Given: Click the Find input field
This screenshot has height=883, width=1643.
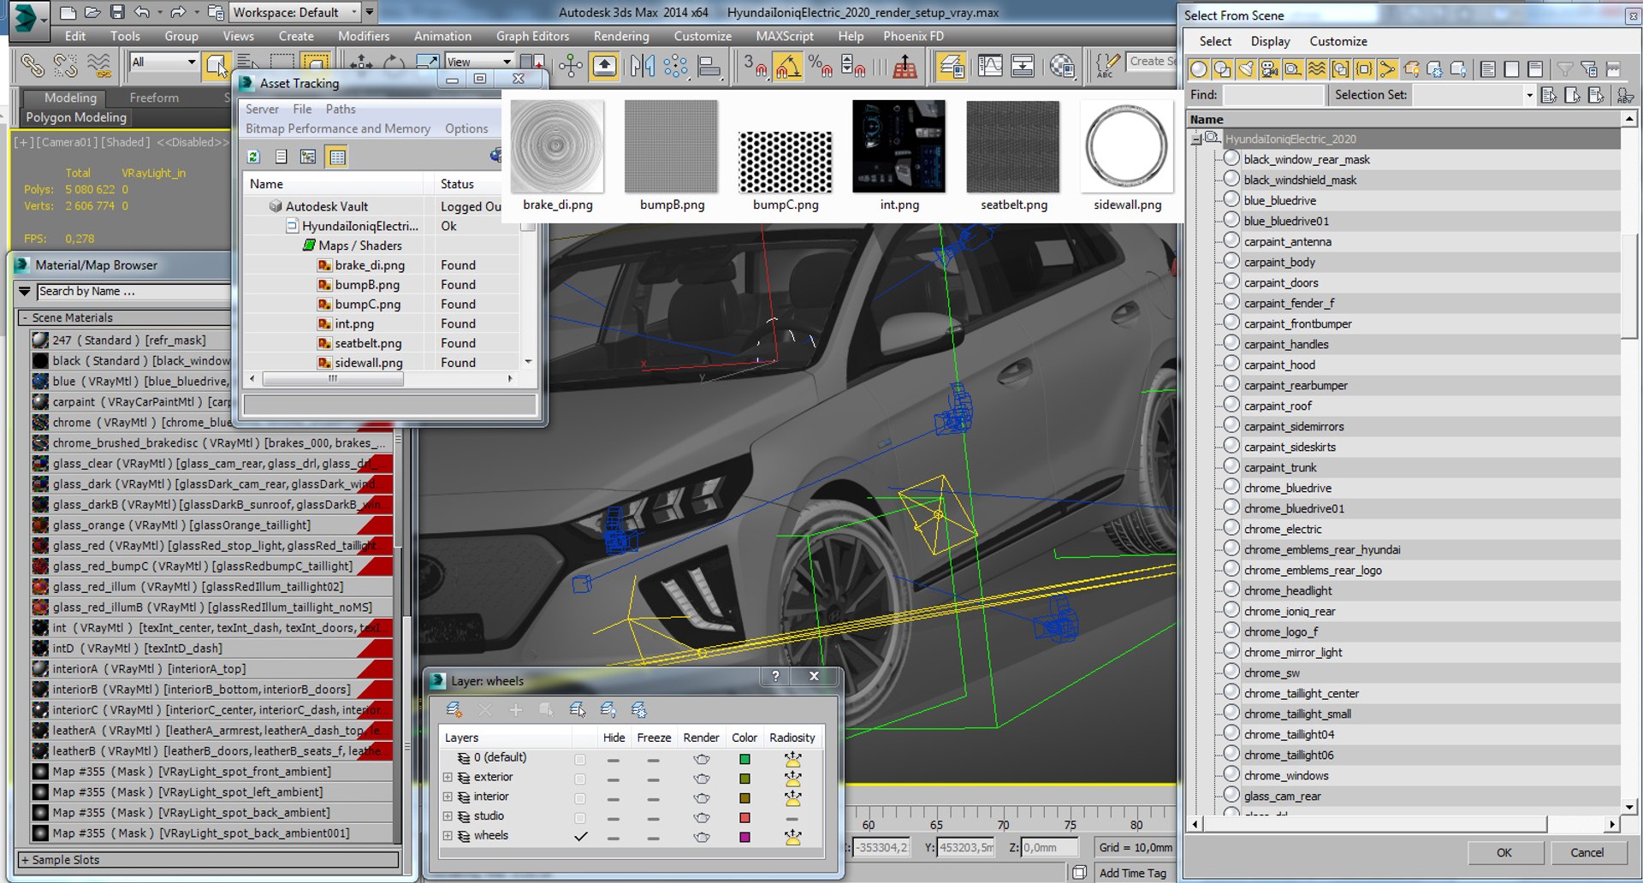Looking at the screenshot, I should pyautogui.click(x=1273, y=95).
